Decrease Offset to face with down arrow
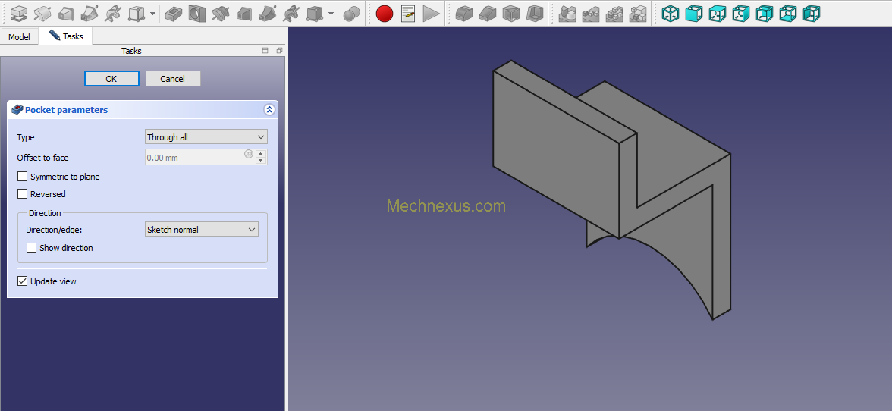Screen dimensions: 892x411 [261, 161]
